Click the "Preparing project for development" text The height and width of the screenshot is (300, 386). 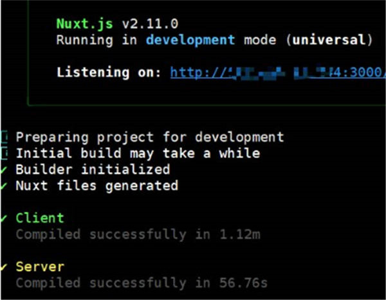coord(149,137)
